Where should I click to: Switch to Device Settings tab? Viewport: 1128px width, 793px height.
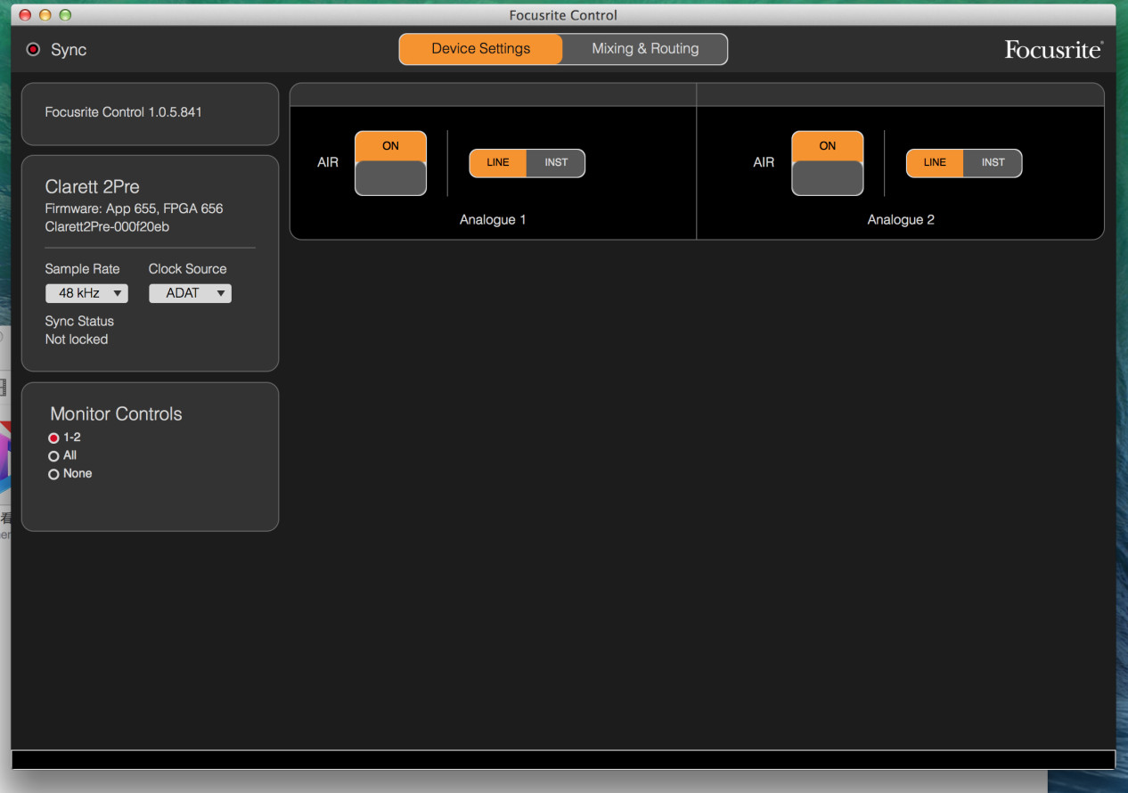(481, 49)
